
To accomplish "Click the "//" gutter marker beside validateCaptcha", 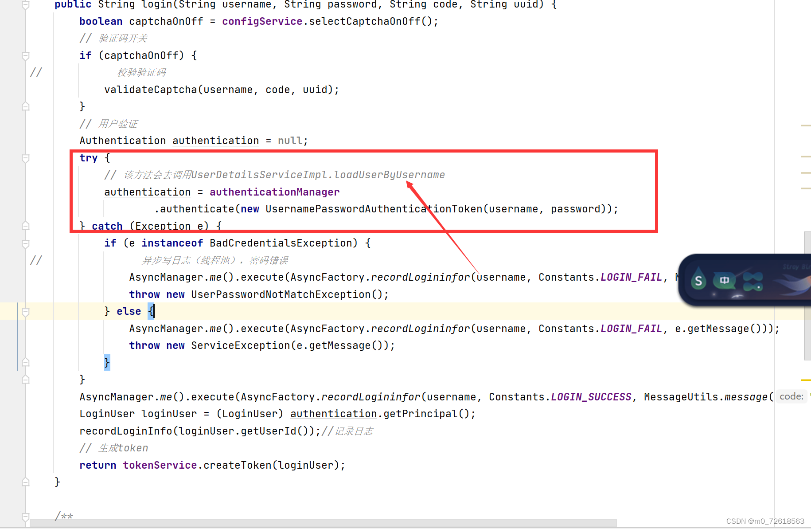I will point(36,72).
